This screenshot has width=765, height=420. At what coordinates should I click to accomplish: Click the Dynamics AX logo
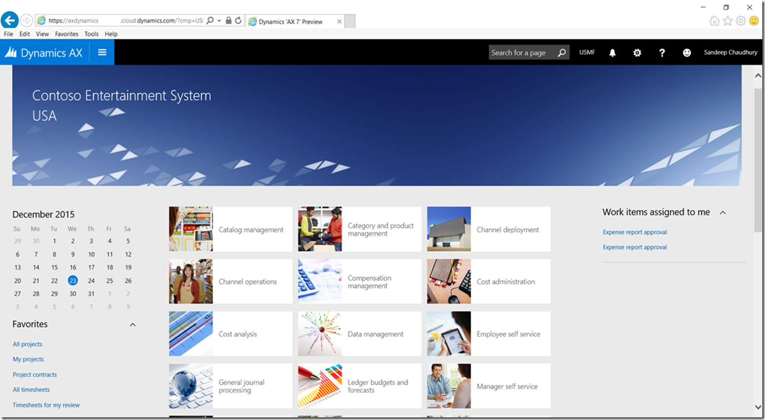click(x=44, y=53)
